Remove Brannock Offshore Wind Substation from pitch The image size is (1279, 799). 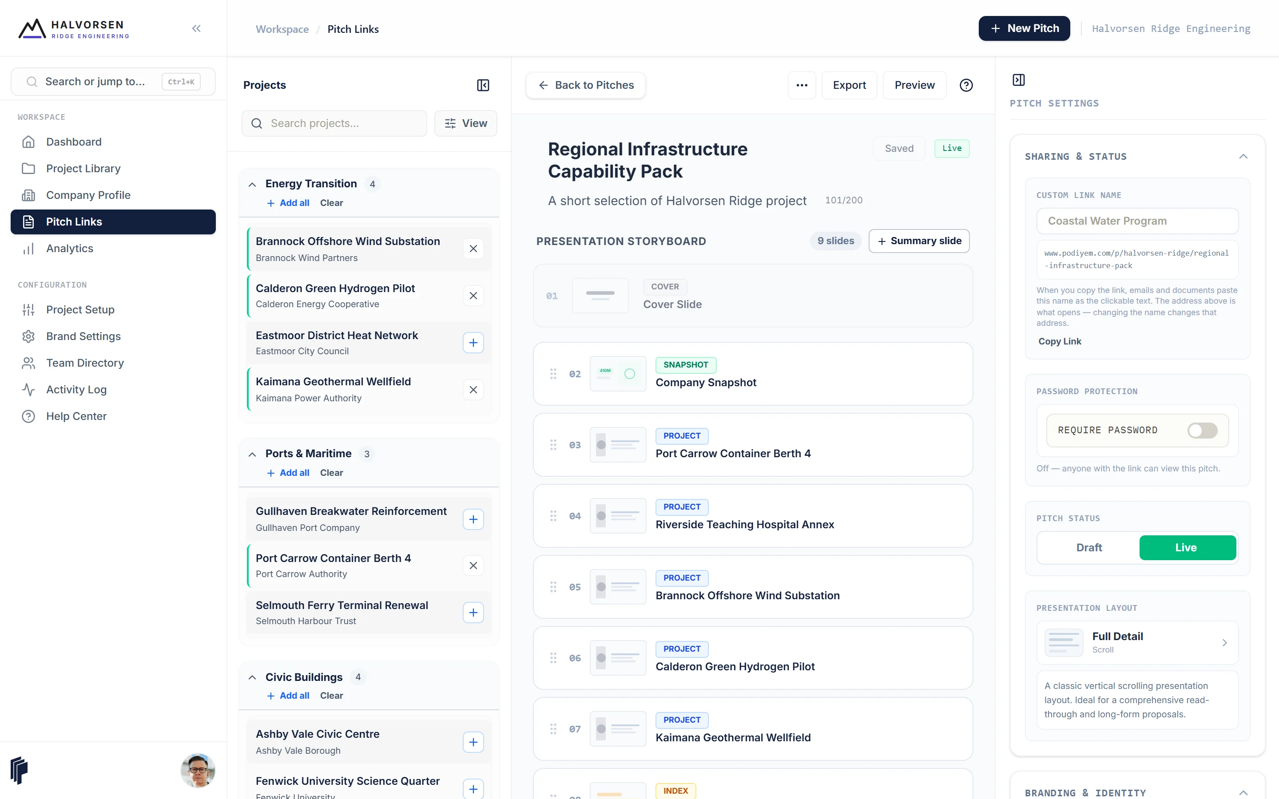click(473, 249)
